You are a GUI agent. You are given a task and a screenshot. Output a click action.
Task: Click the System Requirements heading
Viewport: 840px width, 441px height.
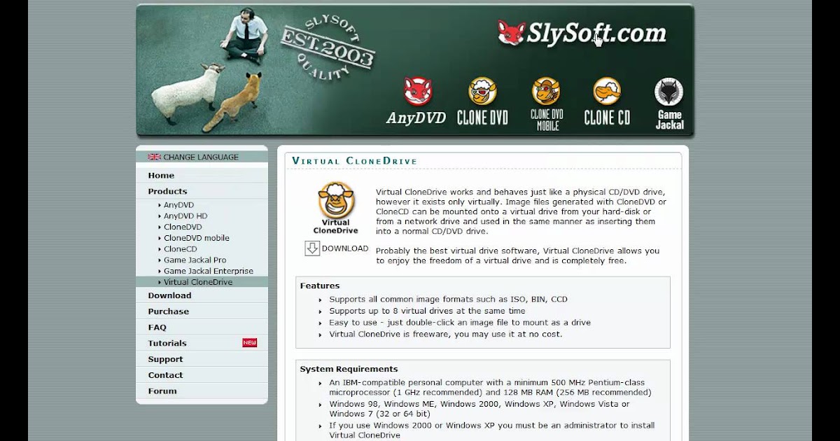349,369
